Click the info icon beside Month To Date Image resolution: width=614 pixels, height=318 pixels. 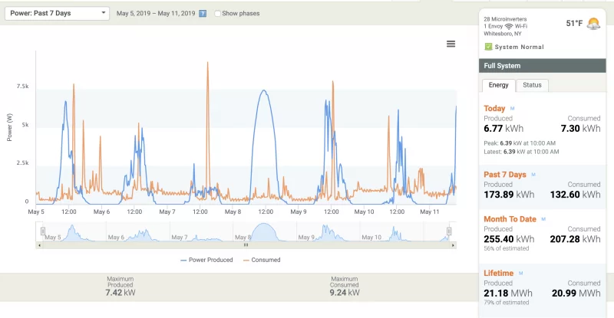click(542, 219)
